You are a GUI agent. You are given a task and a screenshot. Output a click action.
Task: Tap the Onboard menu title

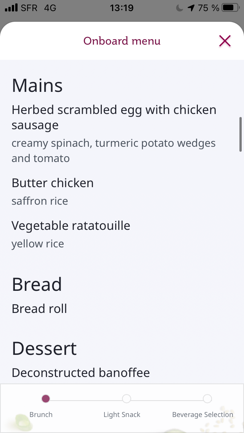coord(122,41)
